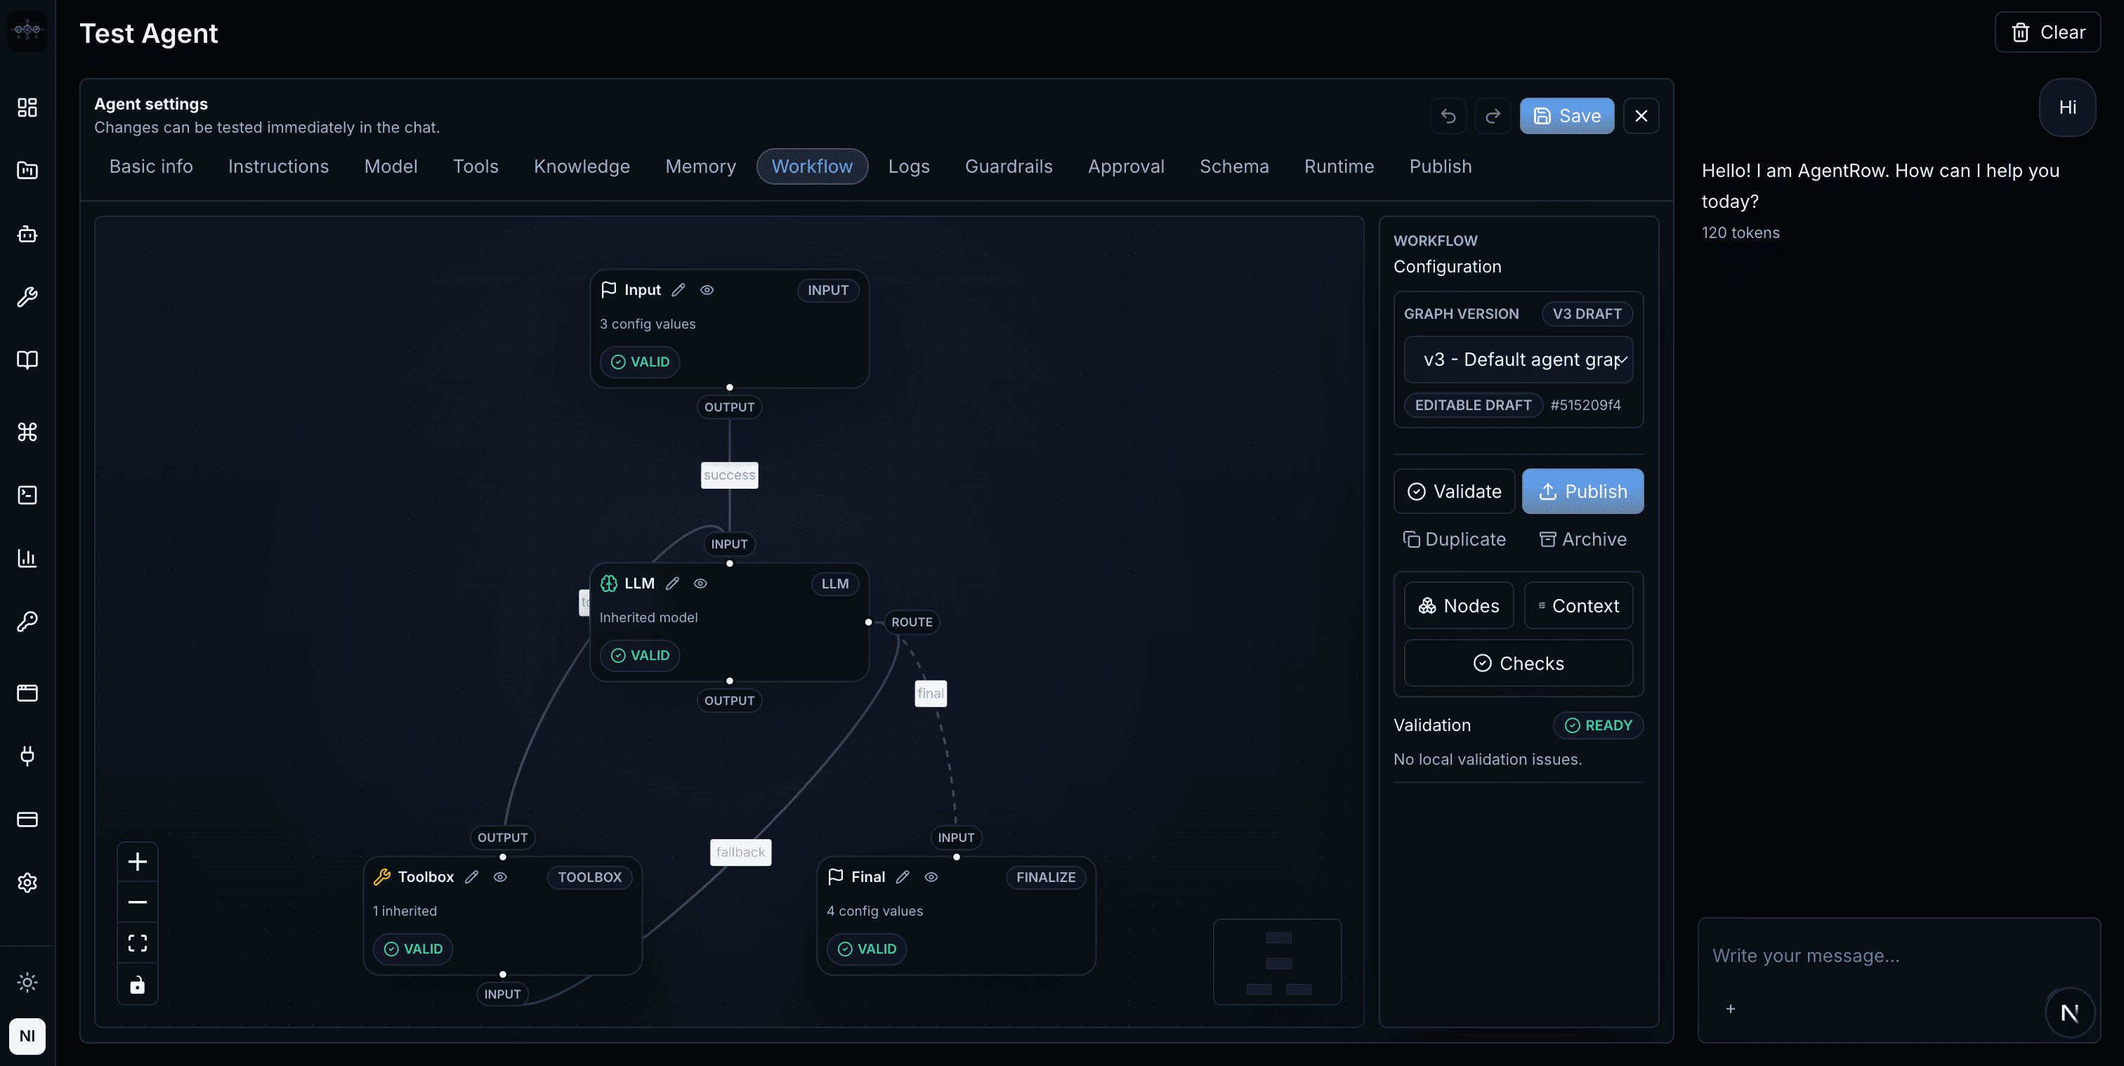Switch to the Model tab
The image size is (2124, 1066).
tap(391, 166)
